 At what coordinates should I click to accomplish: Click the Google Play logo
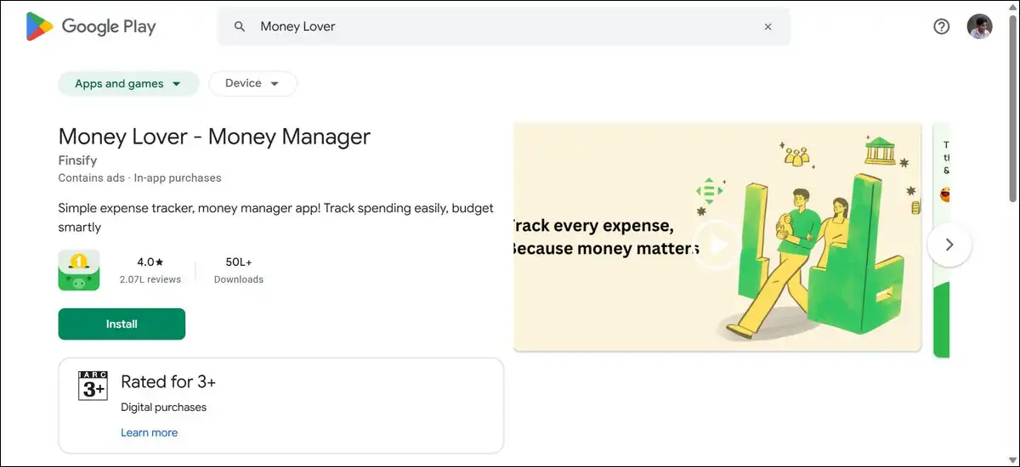91,26
